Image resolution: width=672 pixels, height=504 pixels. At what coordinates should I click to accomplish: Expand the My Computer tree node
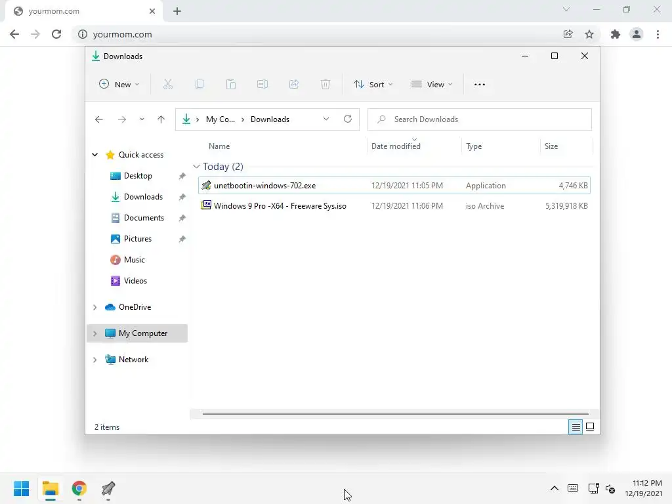tap(94, 333)
